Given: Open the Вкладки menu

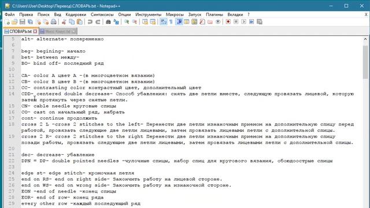Looking at the screenshot, I should click(x=235, y=14).
